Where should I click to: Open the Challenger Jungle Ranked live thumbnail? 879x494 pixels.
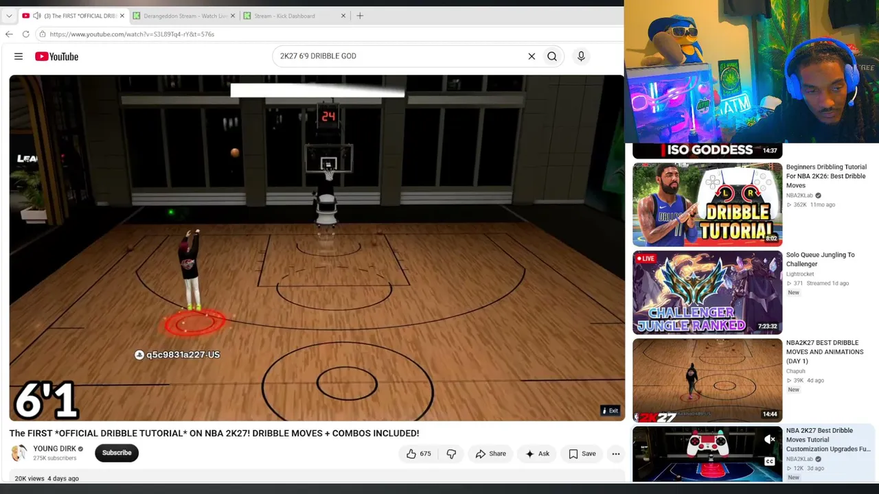point(707,292)
